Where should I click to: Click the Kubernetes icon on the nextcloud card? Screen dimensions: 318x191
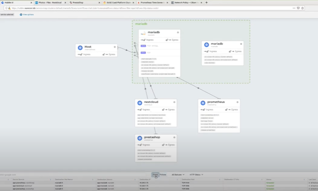(140, 103)
